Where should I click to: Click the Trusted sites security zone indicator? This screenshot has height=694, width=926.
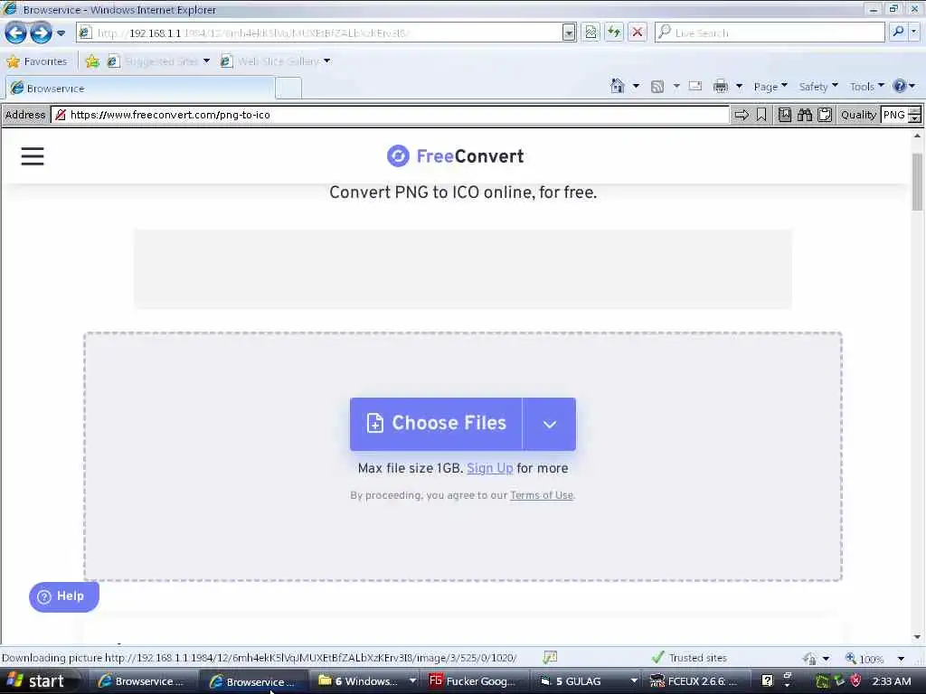click(690, 658)
